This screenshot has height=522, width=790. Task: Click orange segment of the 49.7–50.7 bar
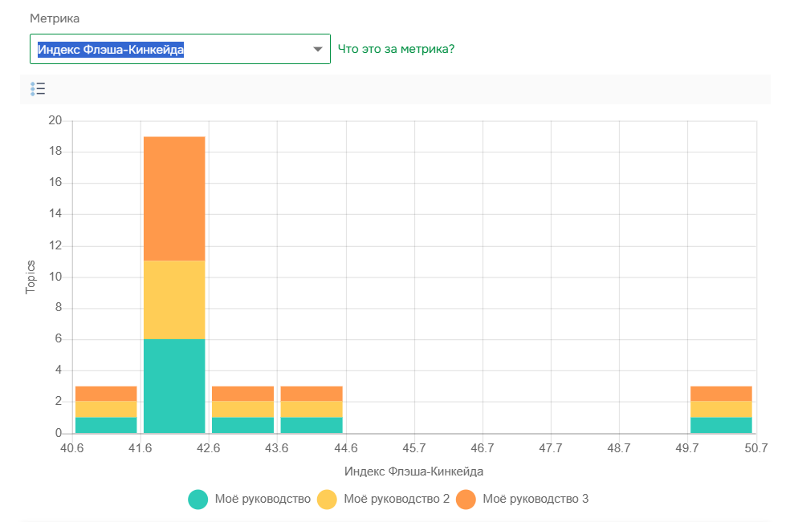coord(721,394)
